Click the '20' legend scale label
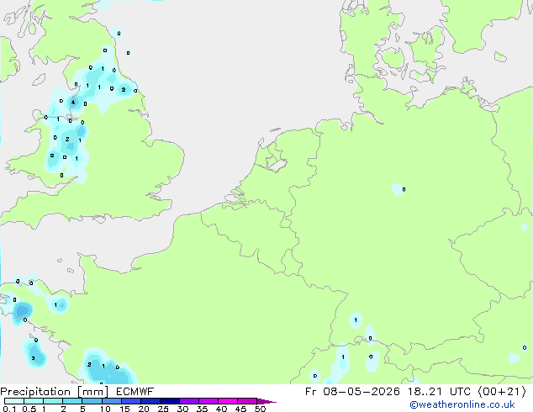This screenshot has height=412, width=533. coord(144,409)
